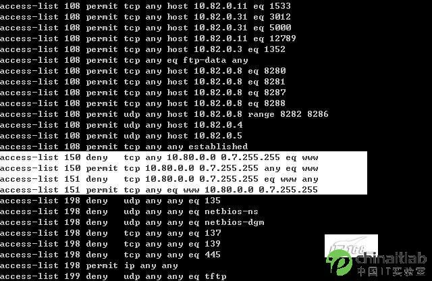Click the green chinaitlab logo icon
This screenshot has height=281, width=432.
(339, 262)
